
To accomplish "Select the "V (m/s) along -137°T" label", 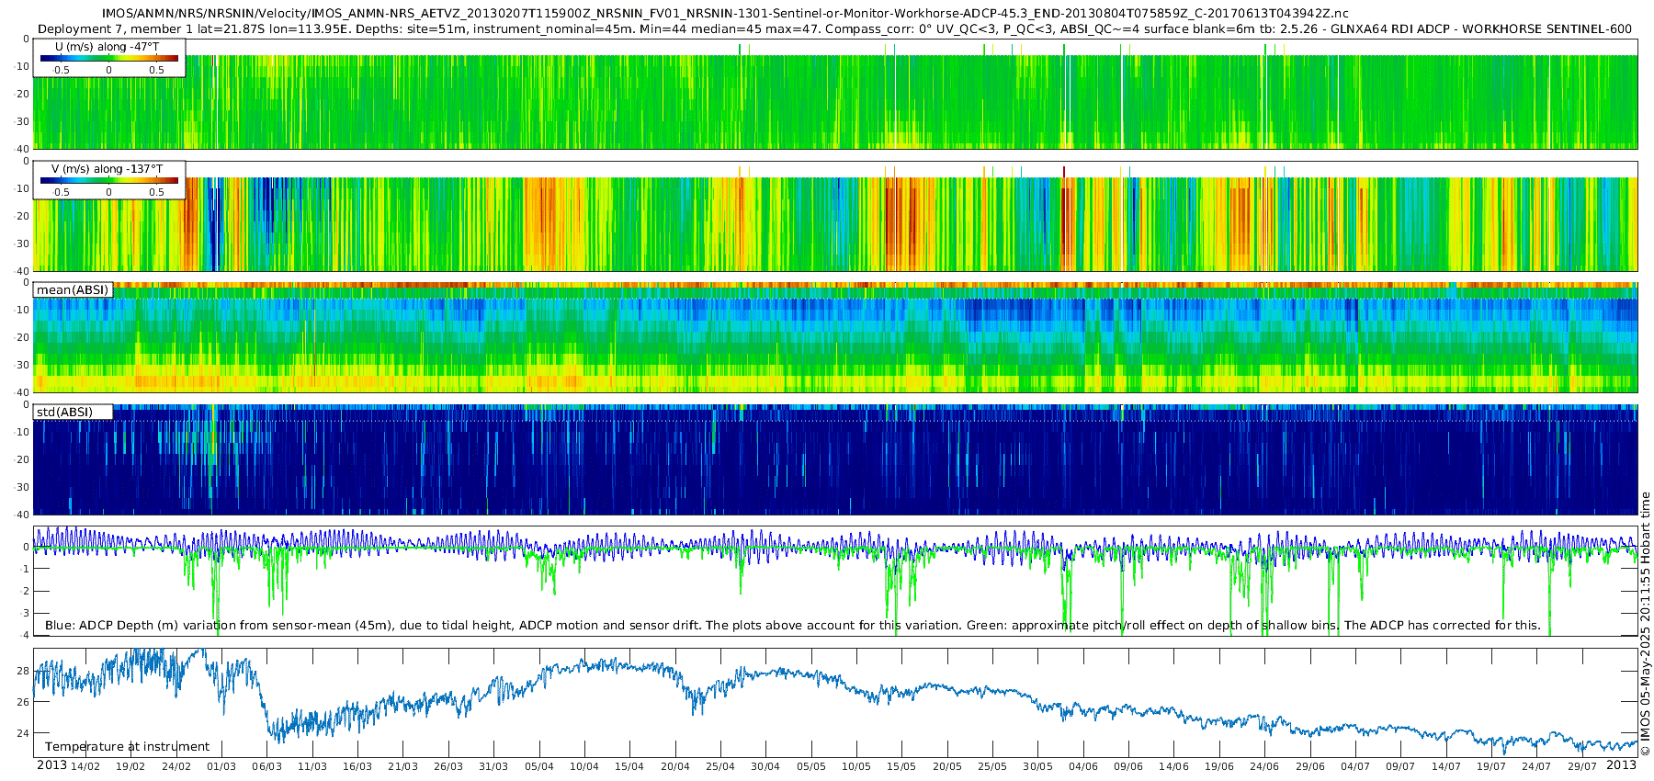I will pyautogui.click(x=108, y=169).
